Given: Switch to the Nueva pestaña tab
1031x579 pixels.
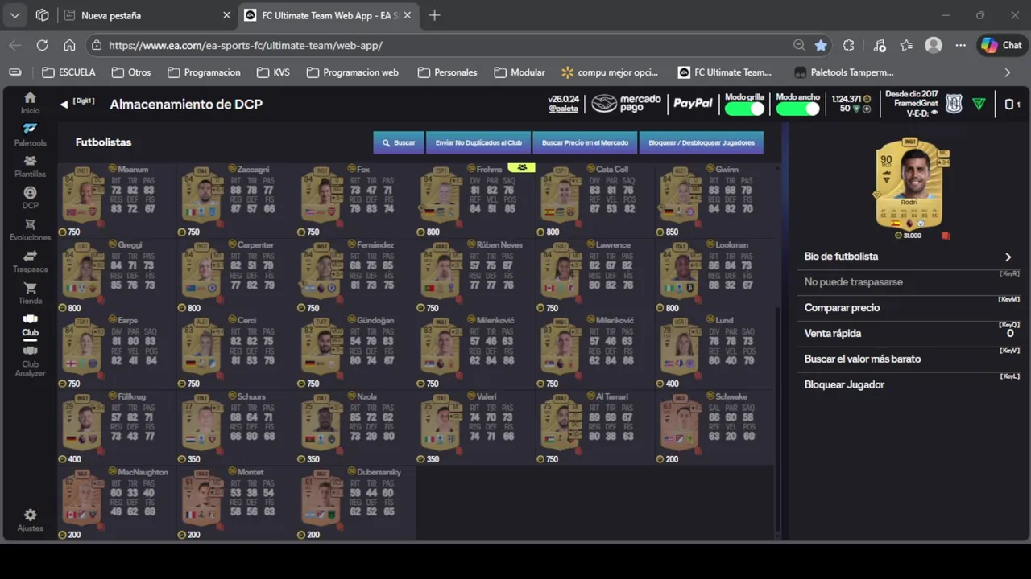Looking at the screenshot, I should tap(145, 15).
